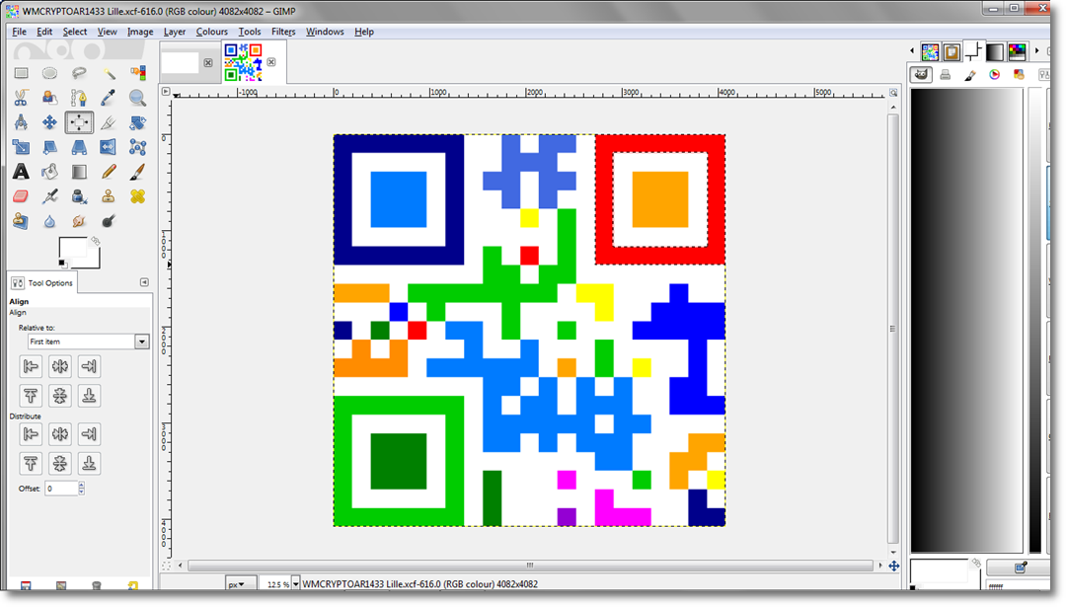This screenshot has height=607, width=1066.
Task: Select the Crop tool
Action: pyautogui.click(x=109, y=122)
